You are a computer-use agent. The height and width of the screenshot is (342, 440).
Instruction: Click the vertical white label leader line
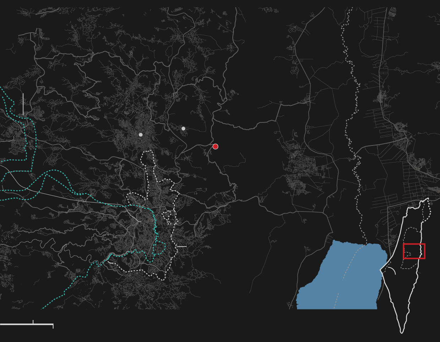coord(23,104)
